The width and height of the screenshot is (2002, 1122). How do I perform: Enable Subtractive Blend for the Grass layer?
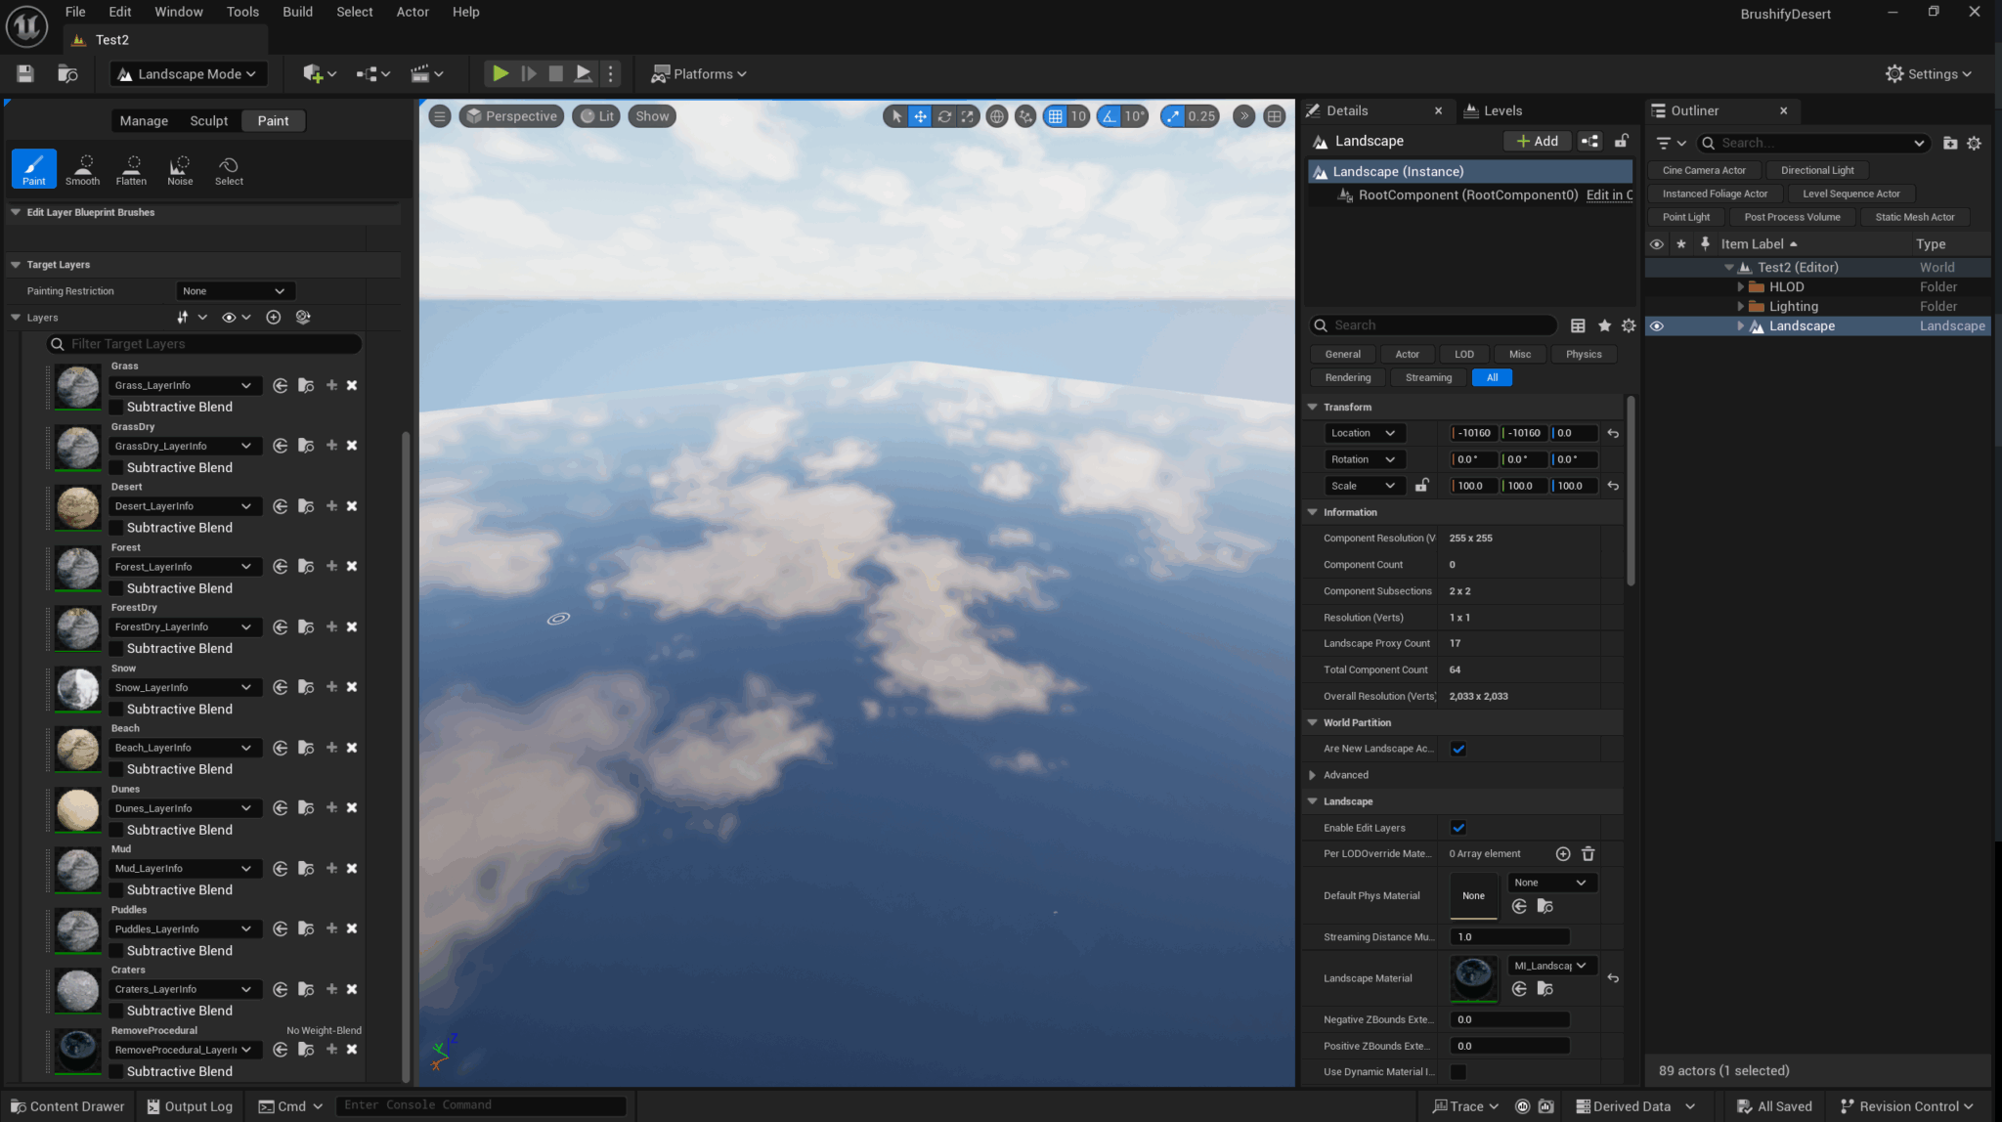[x=115, y=407]
